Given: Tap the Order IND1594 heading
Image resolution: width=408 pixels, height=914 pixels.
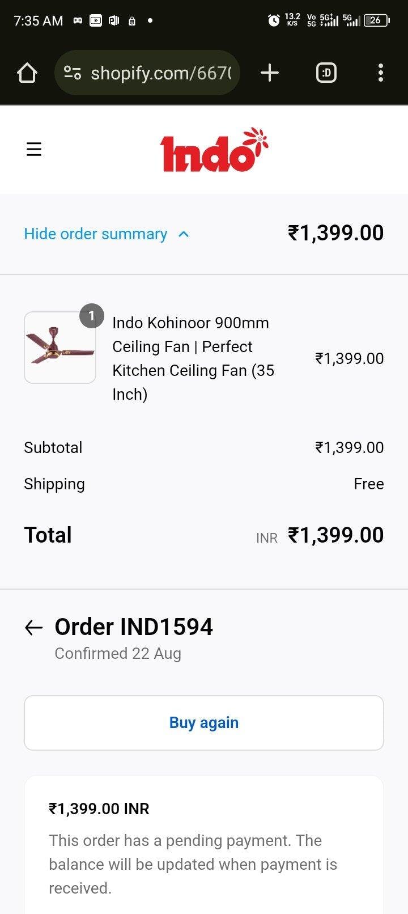Looking at the screenshot, I should click(x=134, y=627).
